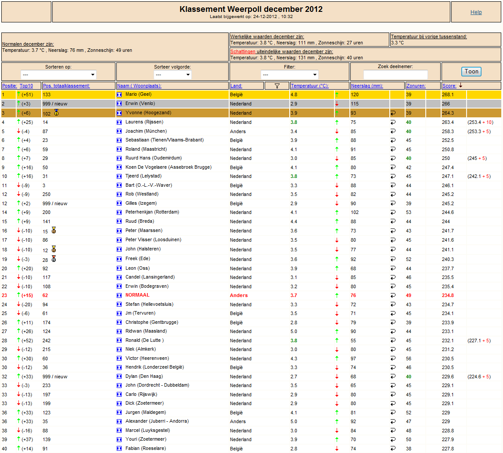Click the medal icon in Peter (Maarssen) row
Image resolution: width=503 pixels, height=453 pixels.
click(x=54, y=230)
